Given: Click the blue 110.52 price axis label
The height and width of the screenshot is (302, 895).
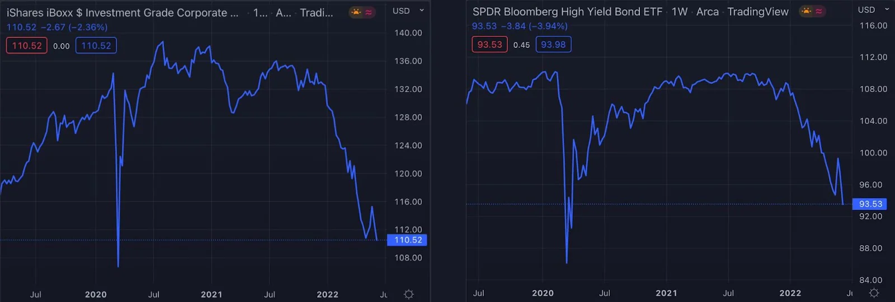Looking at the screenshot, I should [408, 240].
